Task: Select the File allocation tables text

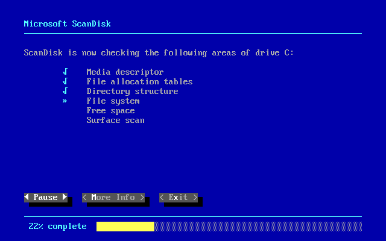Action: pos(139,82)
